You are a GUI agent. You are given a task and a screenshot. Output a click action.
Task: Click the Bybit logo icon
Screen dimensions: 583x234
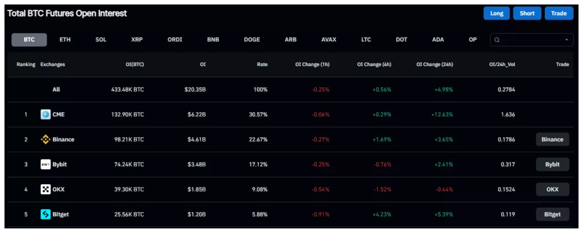(46, 165)
